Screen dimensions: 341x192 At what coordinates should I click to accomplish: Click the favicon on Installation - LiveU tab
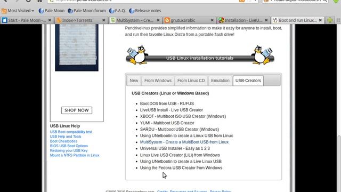221,20
